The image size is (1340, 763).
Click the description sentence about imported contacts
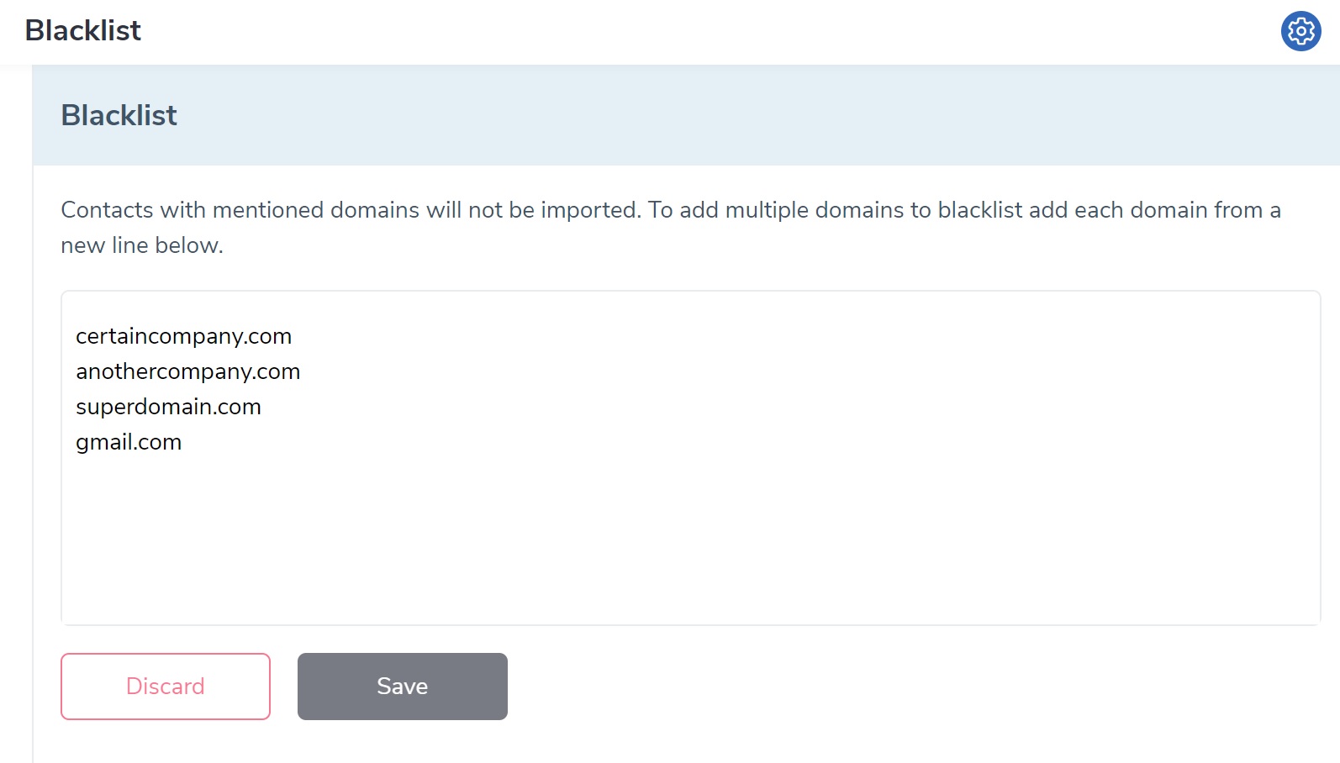[351, 210]
